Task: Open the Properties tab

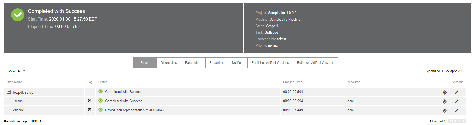Action: coord(216,63)
